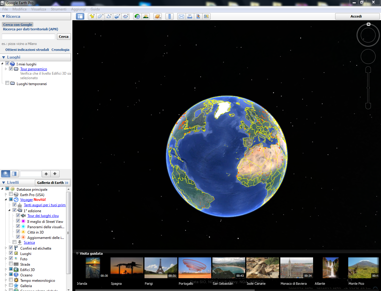381x291 pixels.
Task: Collapse the Voyager tree node
Action: pyautogui.click(x=6, y=200)
